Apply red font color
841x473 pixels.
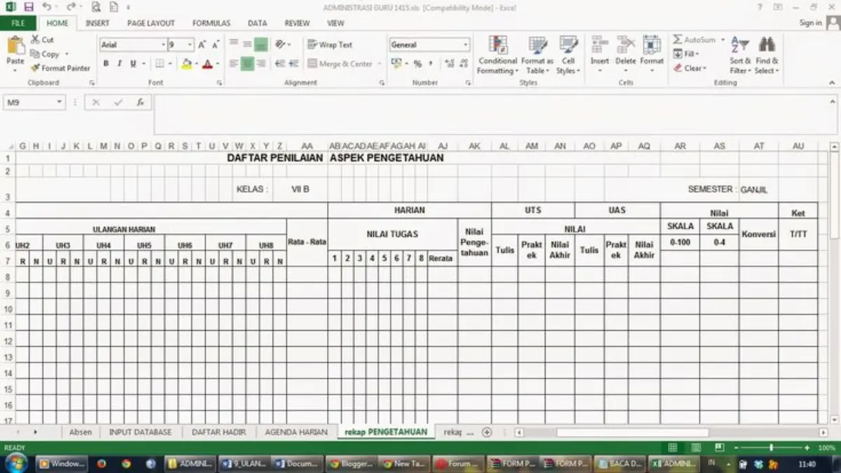click(207, 64)
